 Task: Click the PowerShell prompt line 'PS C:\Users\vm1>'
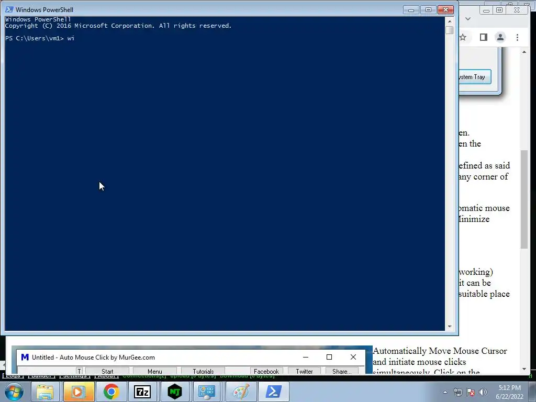35,38
